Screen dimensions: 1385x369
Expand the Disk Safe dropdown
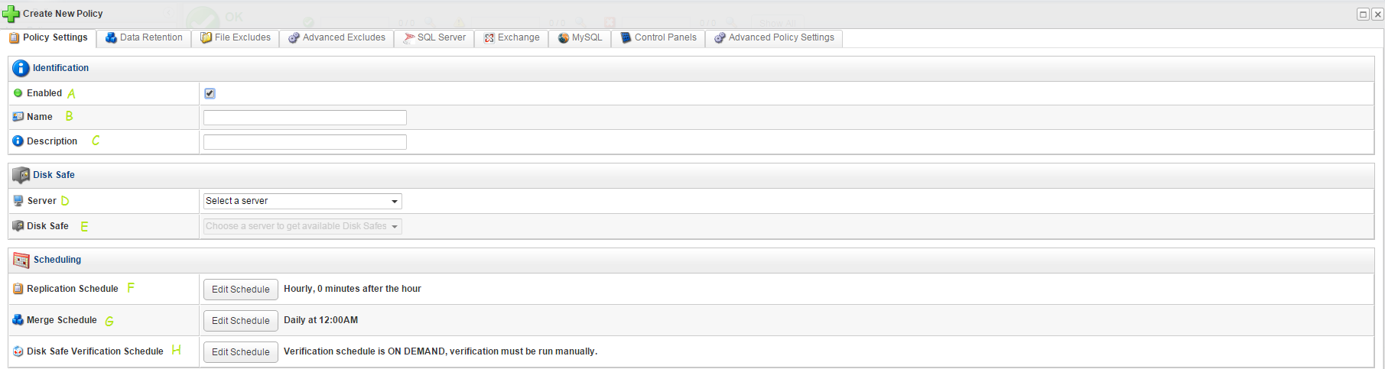coord(302,226)
